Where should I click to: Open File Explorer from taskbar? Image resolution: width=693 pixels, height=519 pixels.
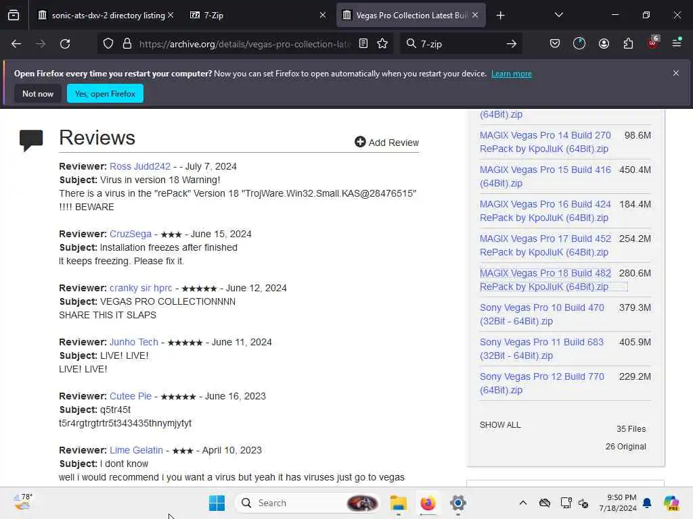[398, 503]
